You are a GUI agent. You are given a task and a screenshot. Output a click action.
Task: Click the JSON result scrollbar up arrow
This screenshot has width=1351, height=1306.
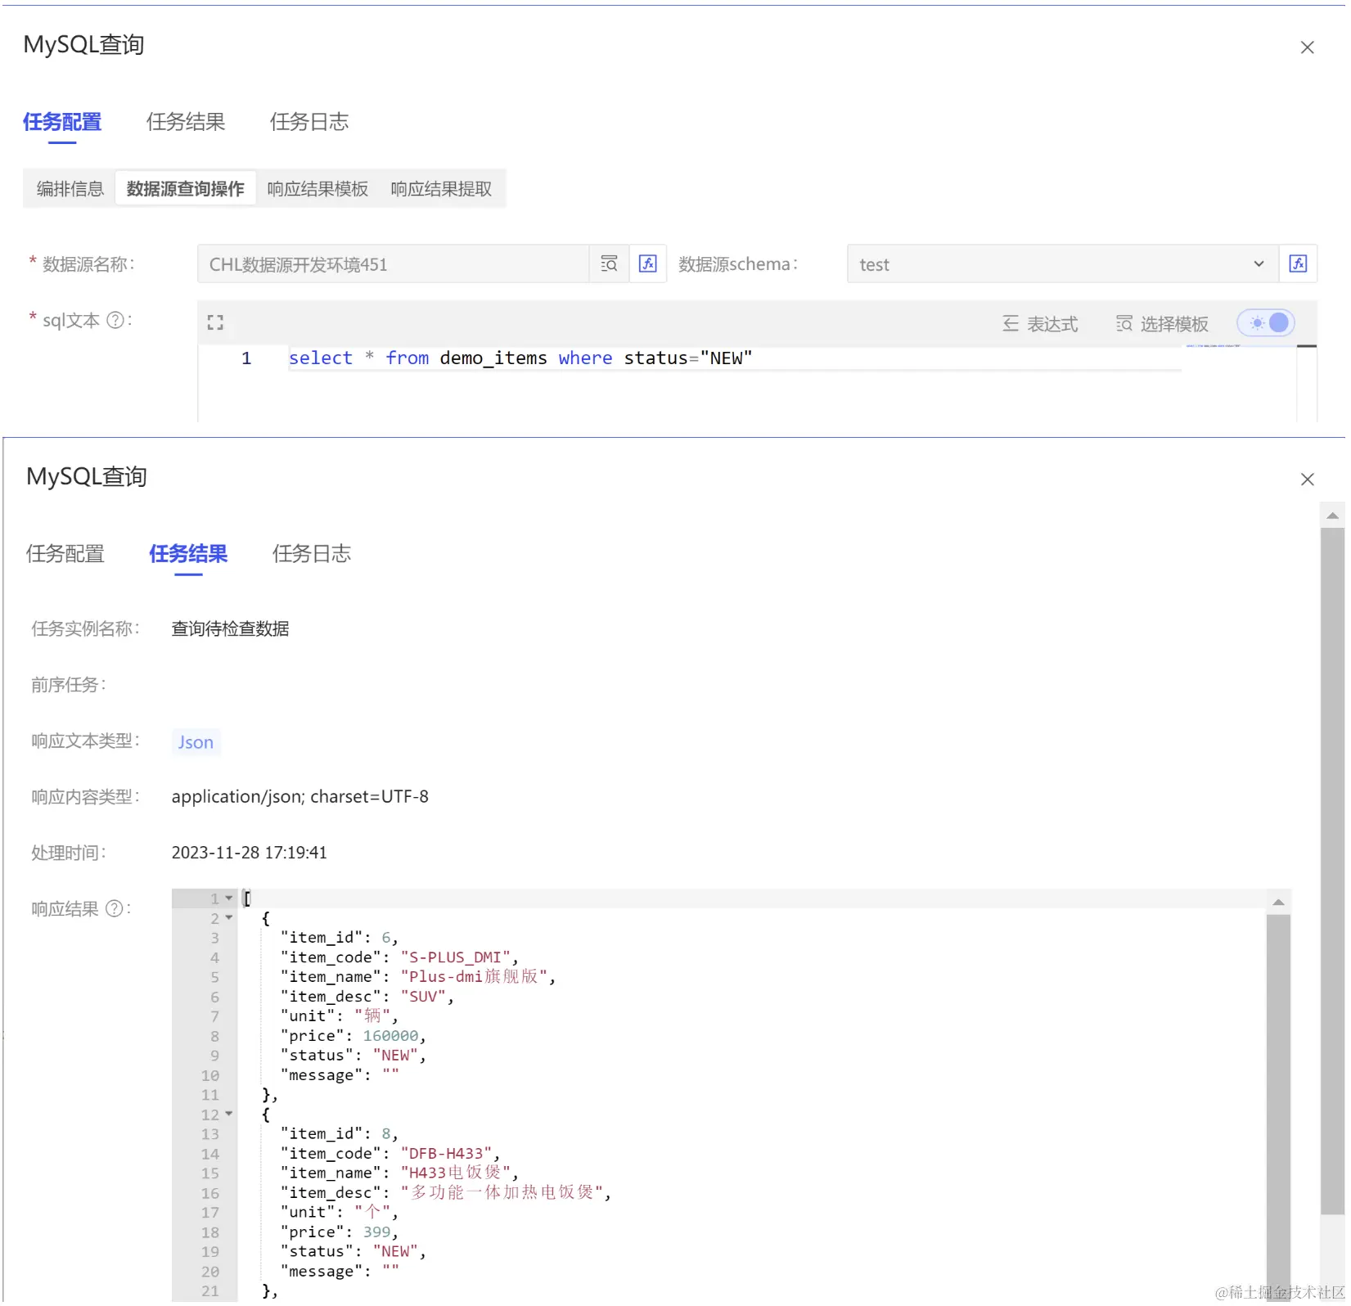[1278, 903]
